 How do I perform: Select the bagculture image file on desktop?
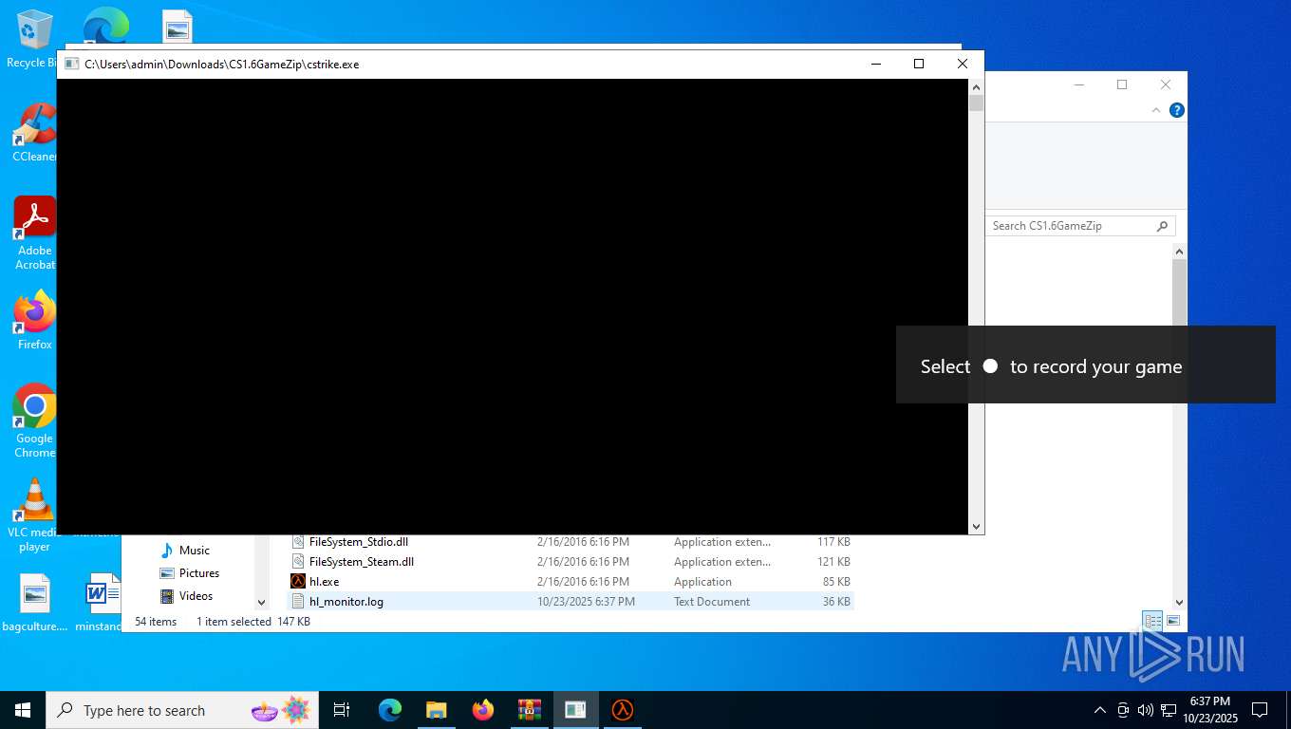tap(34, 603)
